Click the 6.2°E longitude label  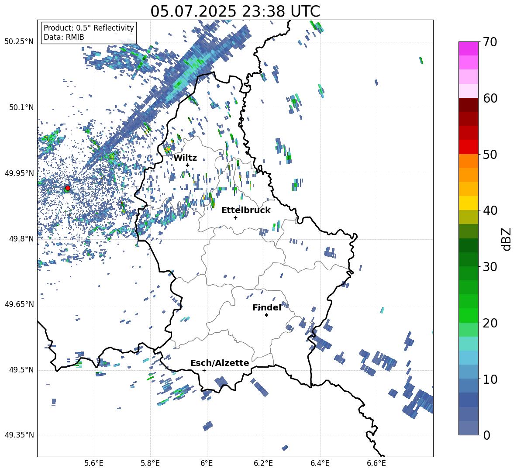[263, 463]
